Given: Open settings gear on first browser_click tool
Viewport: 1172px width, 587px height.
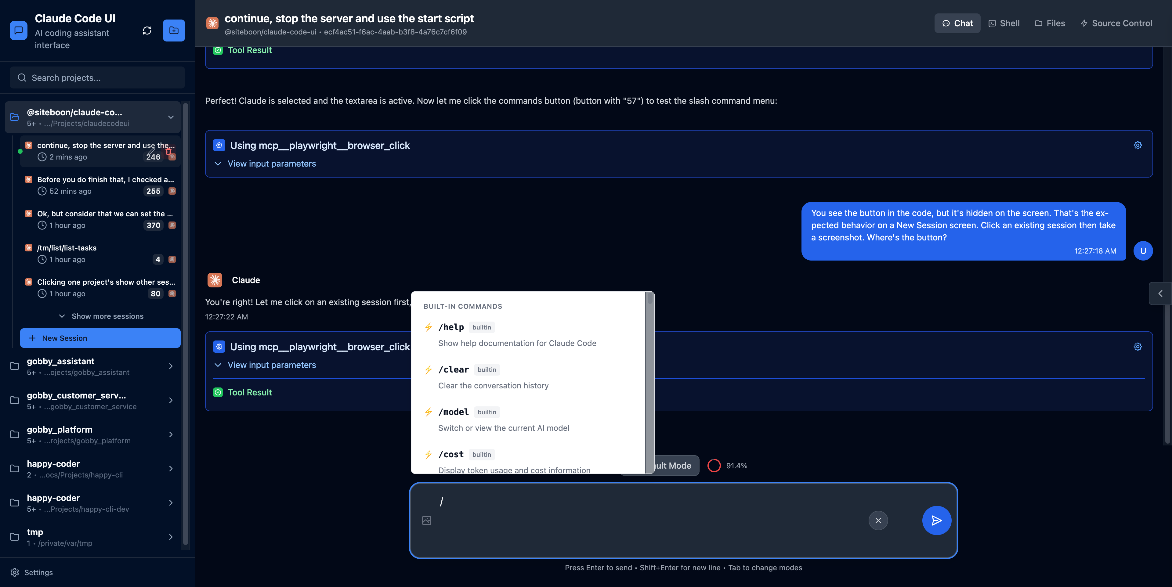Looking at the screenshot, I should click(1138, 146).
